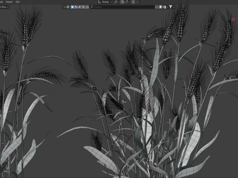Open the display layout dropdown beside the bookmark

pyautogui.click(x=165, y=7)
